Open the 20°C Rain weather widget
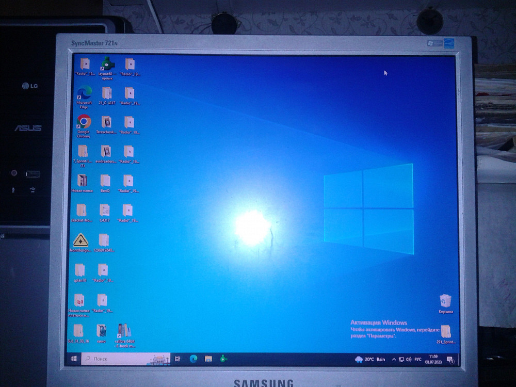 pyautogui.click(x=370, y=359)
